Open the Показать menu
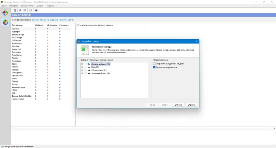 13,6
